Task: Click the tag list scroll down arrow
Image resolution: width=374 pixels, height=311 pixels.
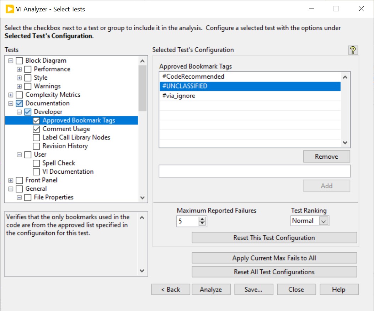Action: [x=345, y=142]
